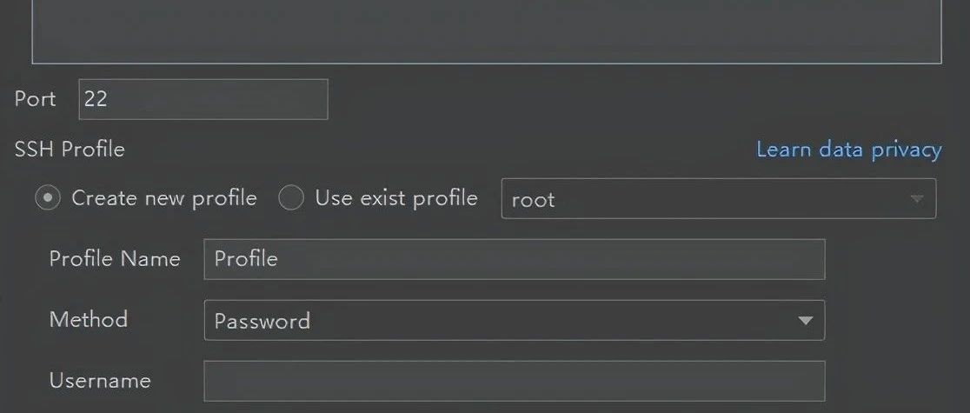This screenshot has height=413, width=970.
Task: Click the Profile Name label
Action: (x=115, y=259)
